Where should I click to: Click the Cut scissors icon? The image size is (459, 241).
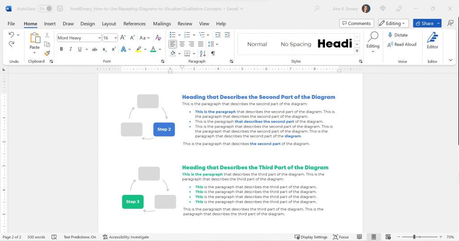click(47, 35)
